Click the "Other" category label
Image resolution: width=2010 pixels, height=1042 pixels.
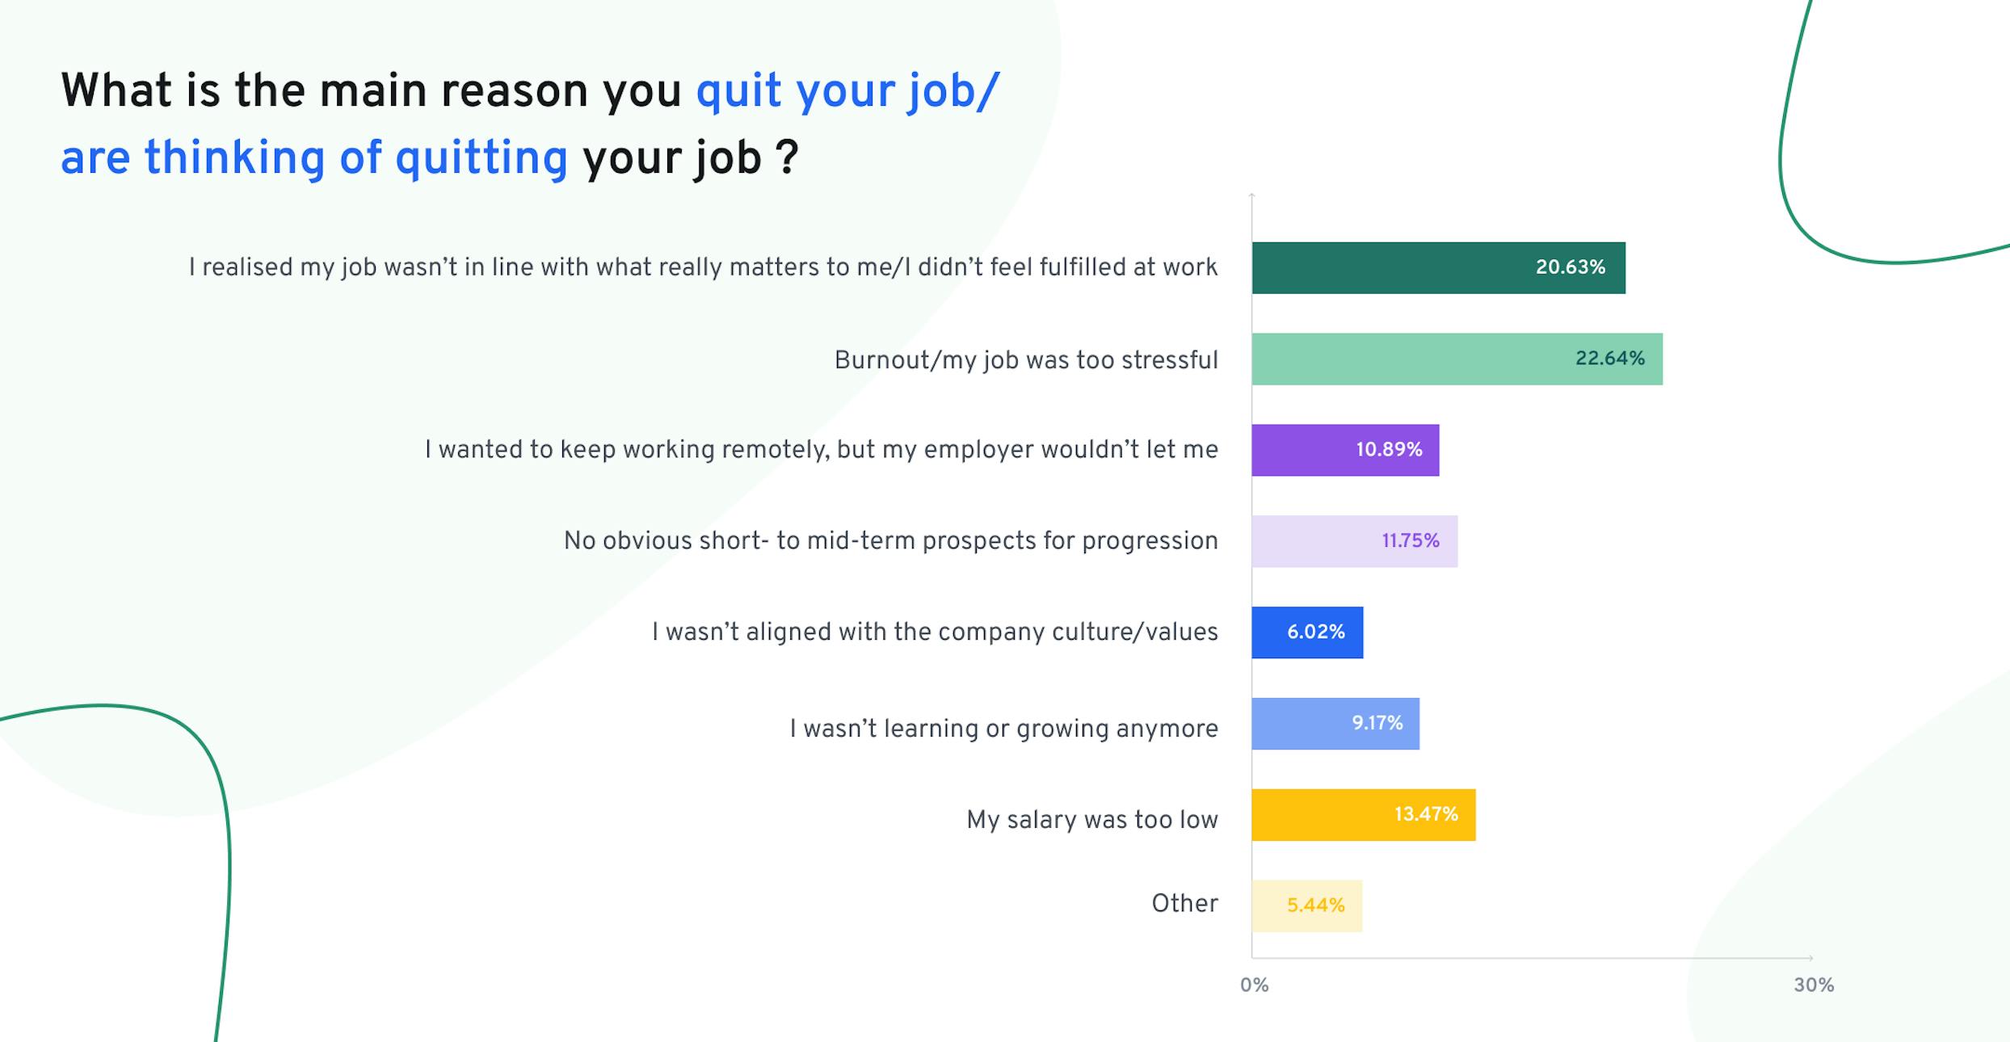tap(1184, 903)
